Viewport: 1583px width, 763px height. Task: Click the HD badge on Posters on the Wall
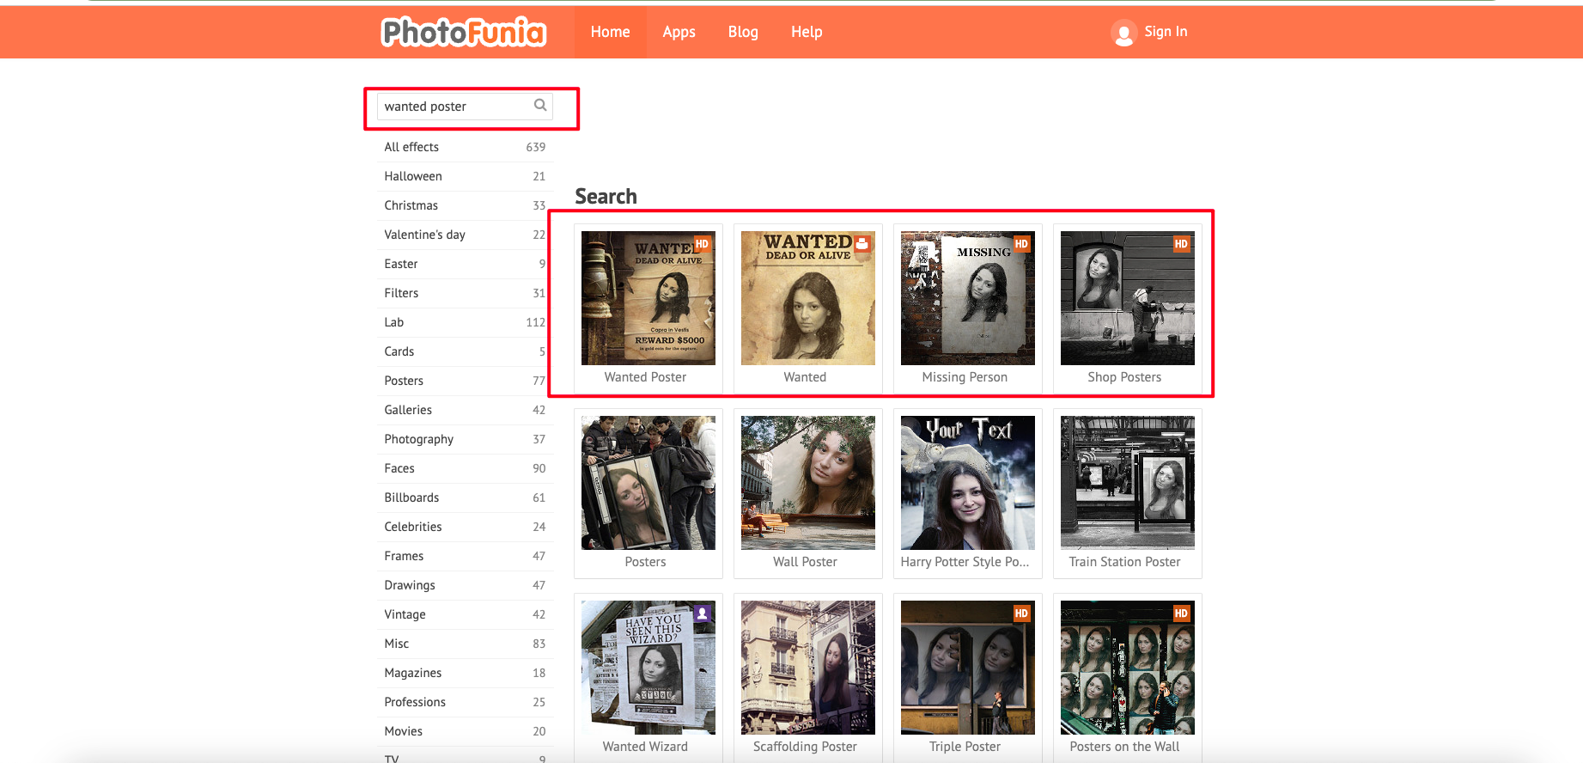1181,613
